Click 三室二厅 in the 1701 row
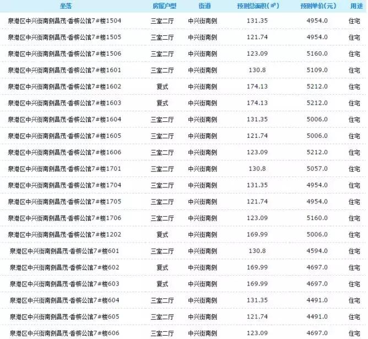This screenshot has height=339, width=368. point(163,169)
